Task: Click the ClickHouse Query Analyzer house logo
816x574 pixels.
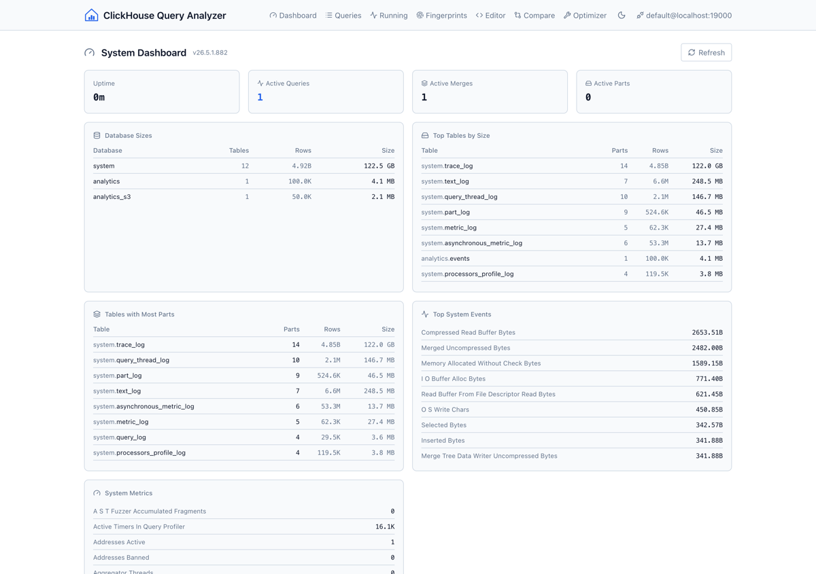Action: pyautogui.click(x=91, y=15)
